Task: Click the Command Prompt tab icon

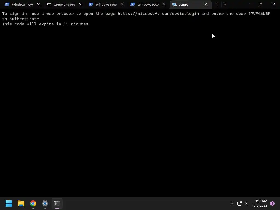Action: point(49,4)
